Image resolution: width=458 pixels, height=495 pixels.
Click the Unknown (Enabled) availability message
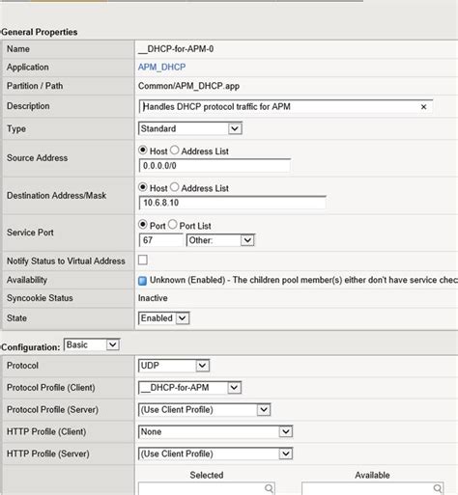(303, 280)
